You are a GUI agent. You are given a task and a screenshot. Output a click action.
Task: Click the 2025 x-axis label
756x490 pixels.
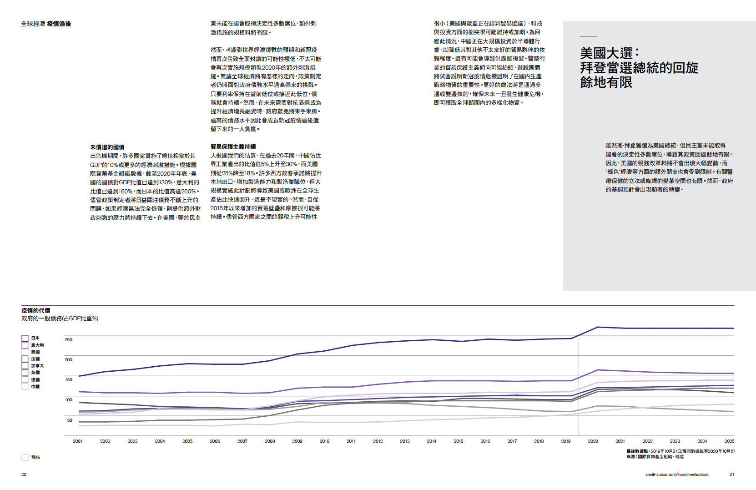(x=730, y=441)
